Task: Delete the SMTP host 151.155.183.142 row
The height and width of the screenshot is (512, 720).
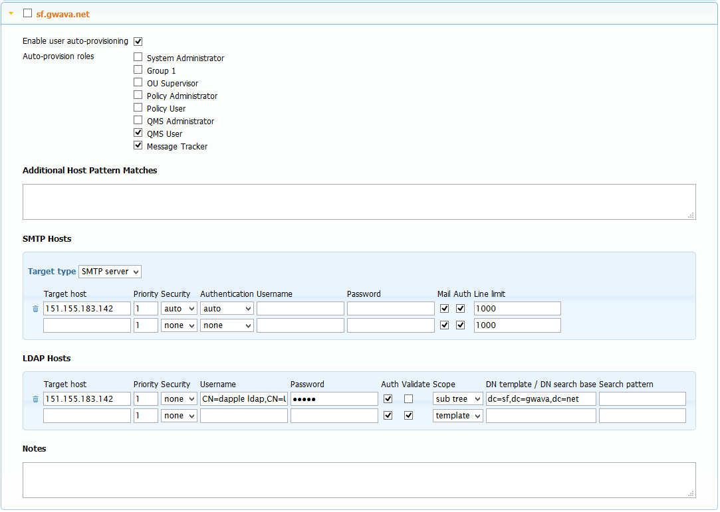Action: pos(35,308)
